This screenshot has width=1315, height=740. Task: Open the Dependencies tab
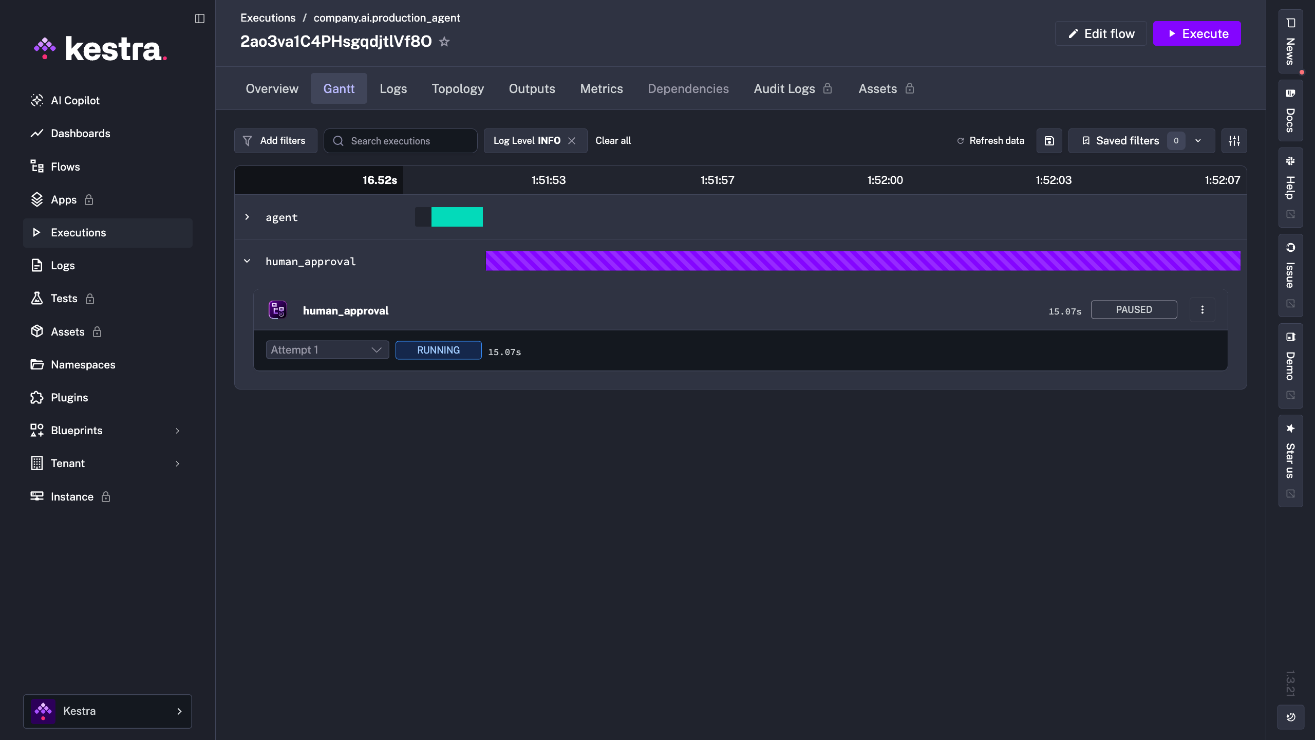(688, 88)
